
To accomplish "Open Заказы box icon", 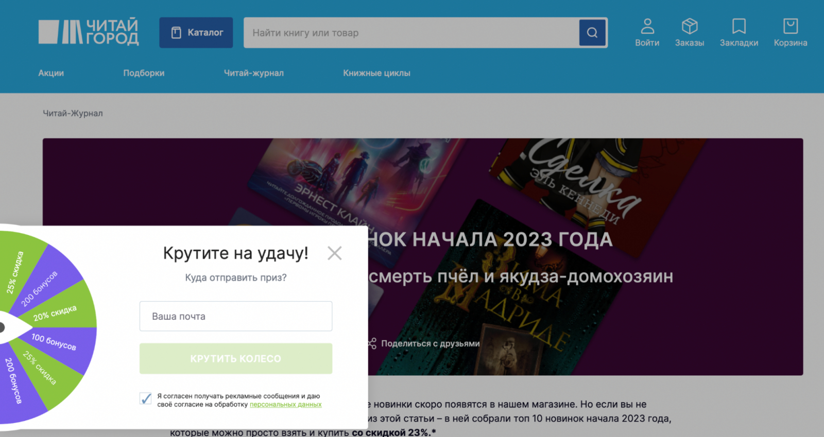I will [x=690, y=26].
